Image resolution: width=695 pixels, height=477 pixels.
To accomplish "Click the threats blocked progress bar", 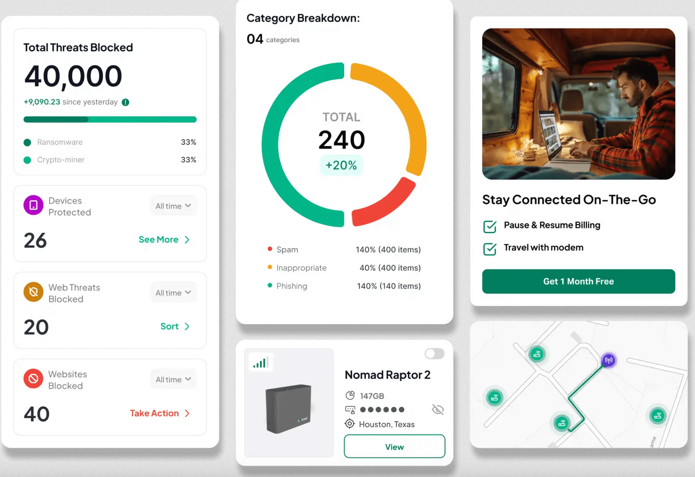I will [x=110, y=119].
